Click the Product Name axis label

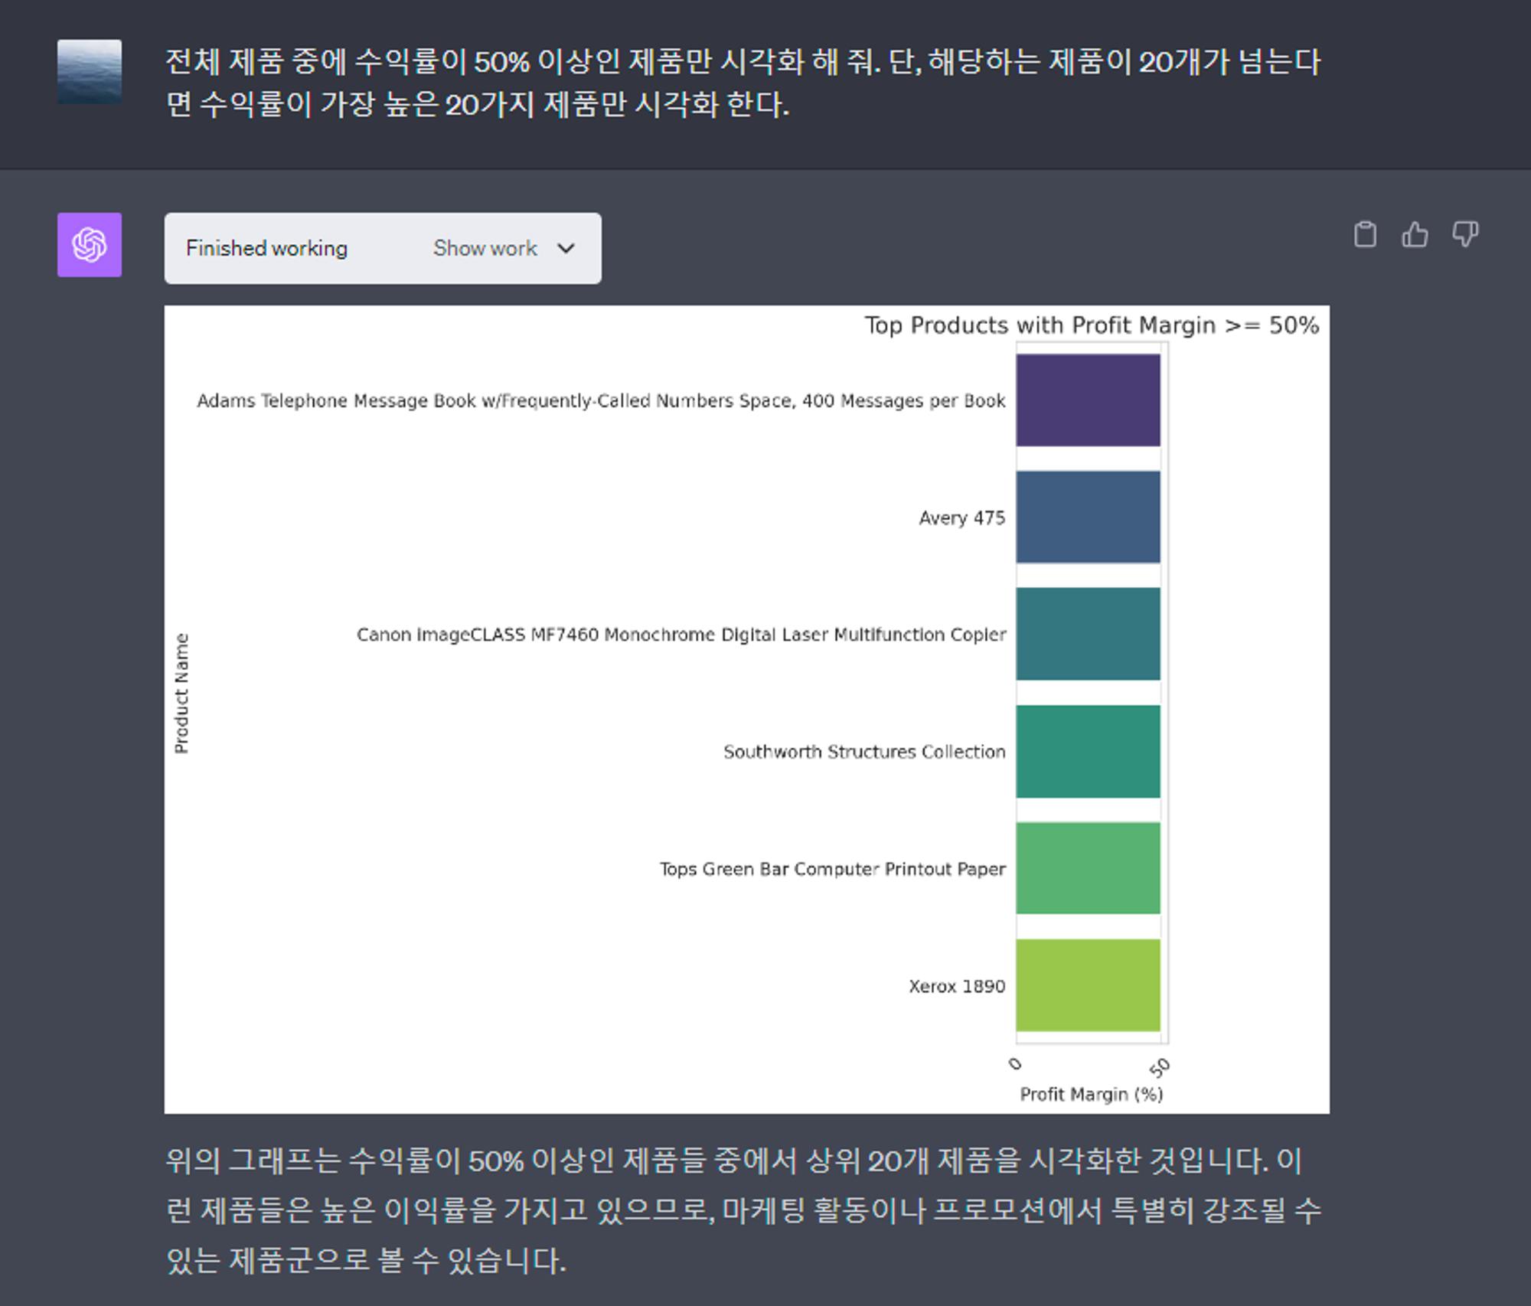pos(181,693)
